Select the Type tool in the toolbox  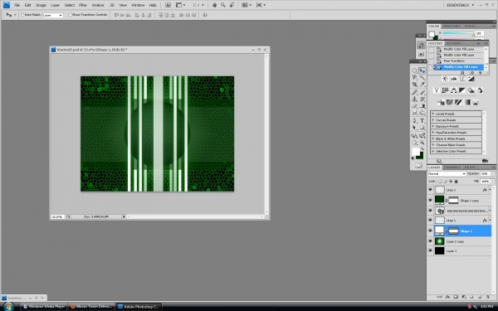coord(422,120)
